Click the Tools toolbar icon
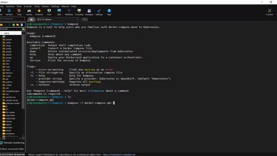Image resolution: width=277 pixels, height=156 pixels. tap(19, 12)
